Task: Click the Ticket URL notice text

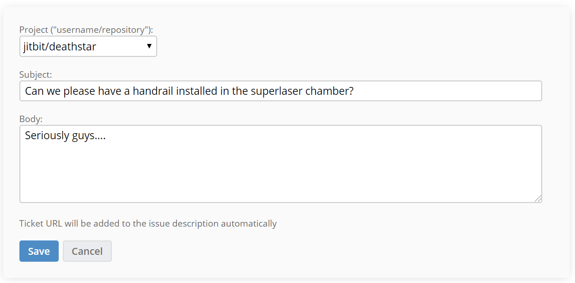Action: [147, 223]
